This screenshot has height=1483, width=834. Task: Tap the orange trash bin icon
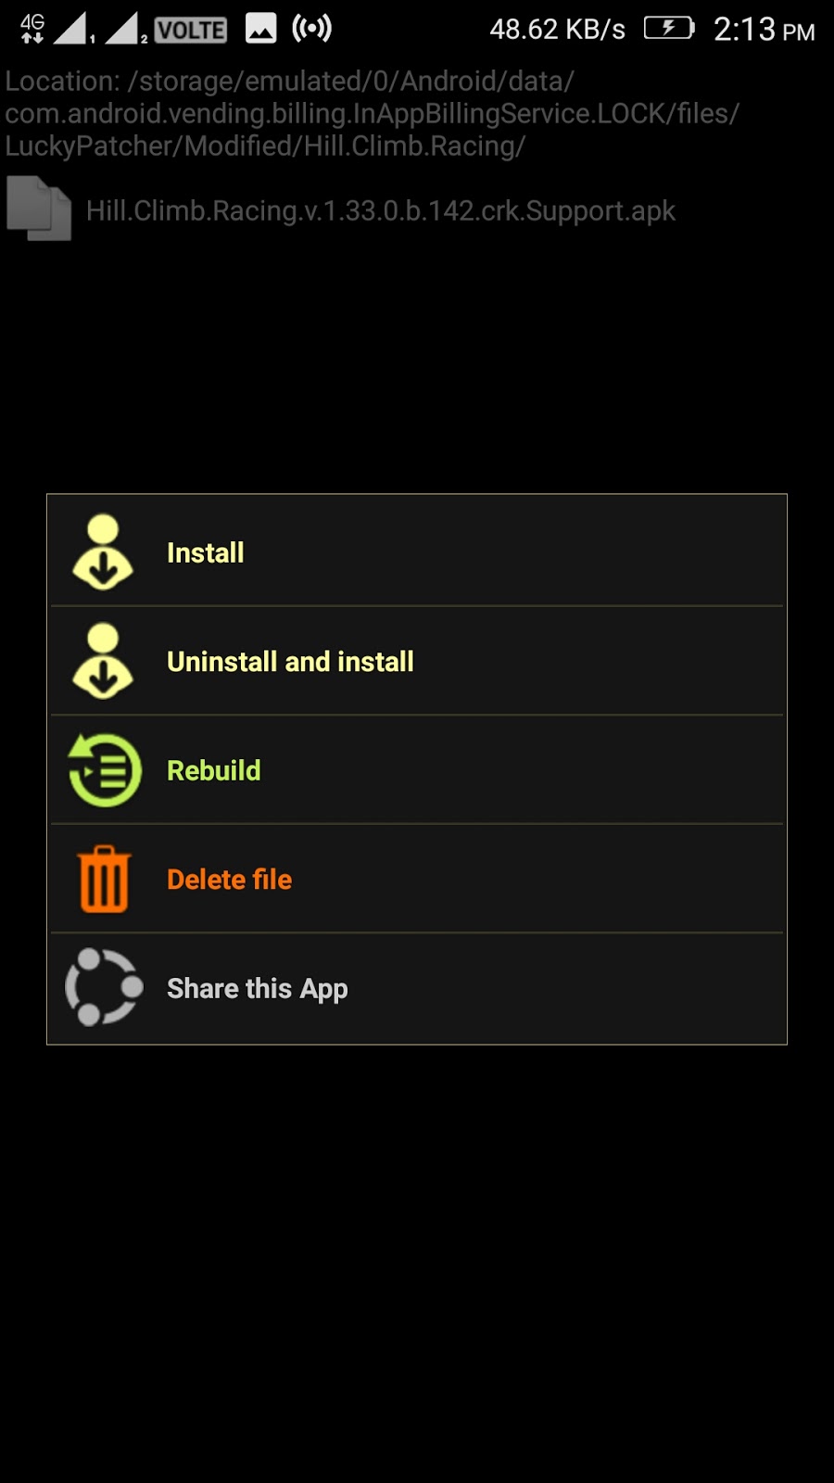pos(104,879)
